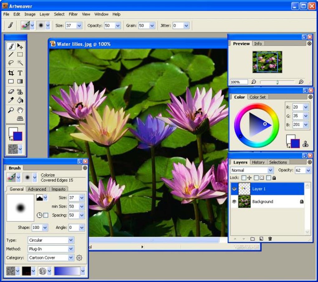Switch to the Color Set tab
This screenshot has height=282, width=318.
(x=257, y=97)
